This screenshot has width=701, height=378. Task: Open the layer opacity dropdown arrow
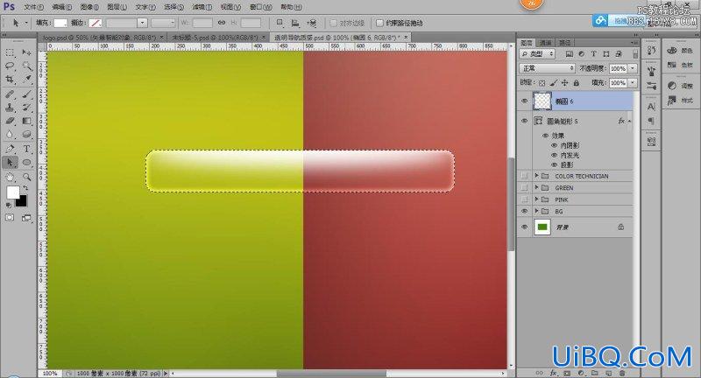(633, 68)
